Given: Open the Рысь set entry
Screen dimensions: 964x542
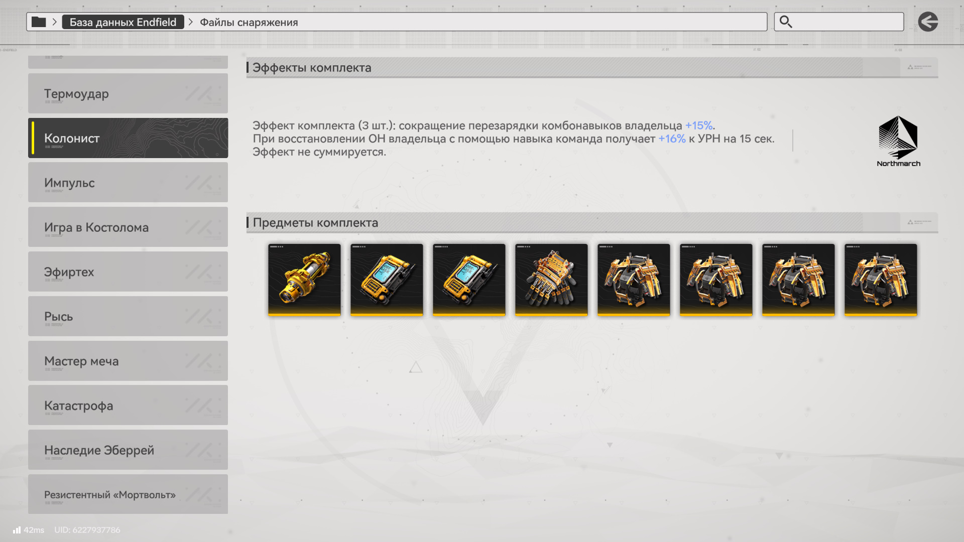Looking at the screenshot, I should (x=128, y=316).
